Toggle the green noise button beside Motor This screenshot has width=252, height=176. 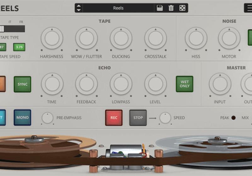coord(250,37)
